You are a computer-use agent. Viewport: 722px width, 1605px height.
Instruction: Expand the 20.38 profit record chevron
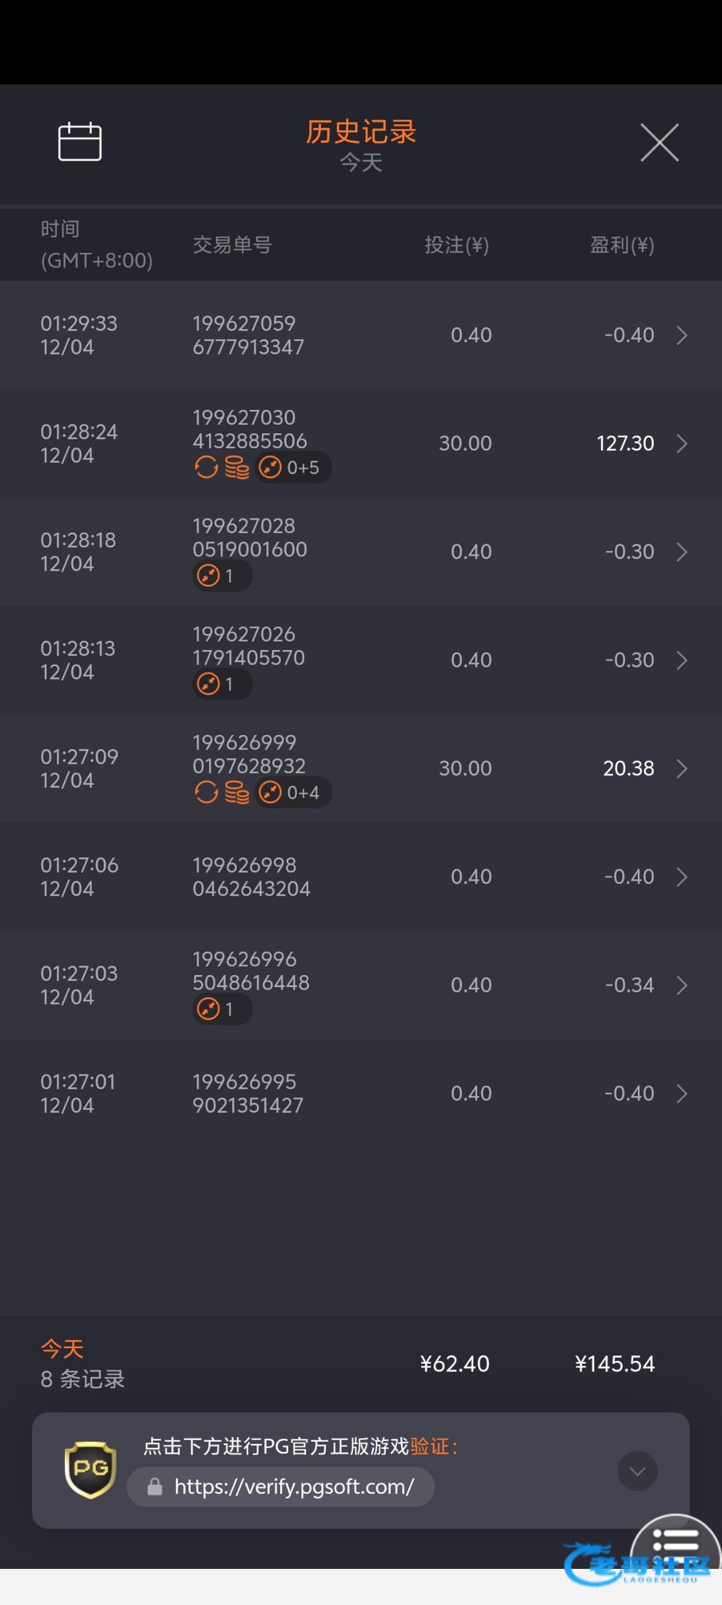[x=682, y=768]
